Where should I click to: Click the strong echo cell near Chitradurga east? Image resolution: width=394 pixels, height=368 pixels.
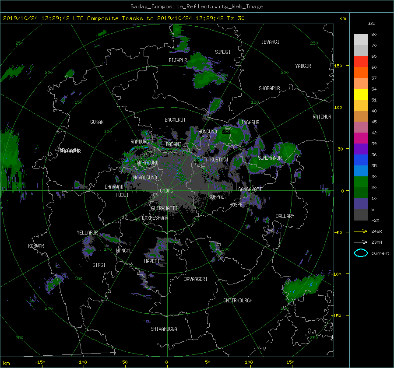click(x=303, y=287)
